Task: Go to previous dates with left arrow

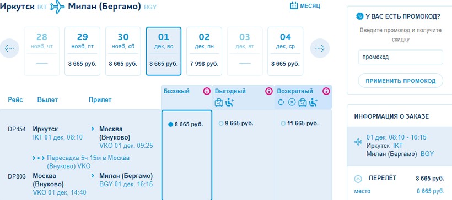Action: coord(9,48)
